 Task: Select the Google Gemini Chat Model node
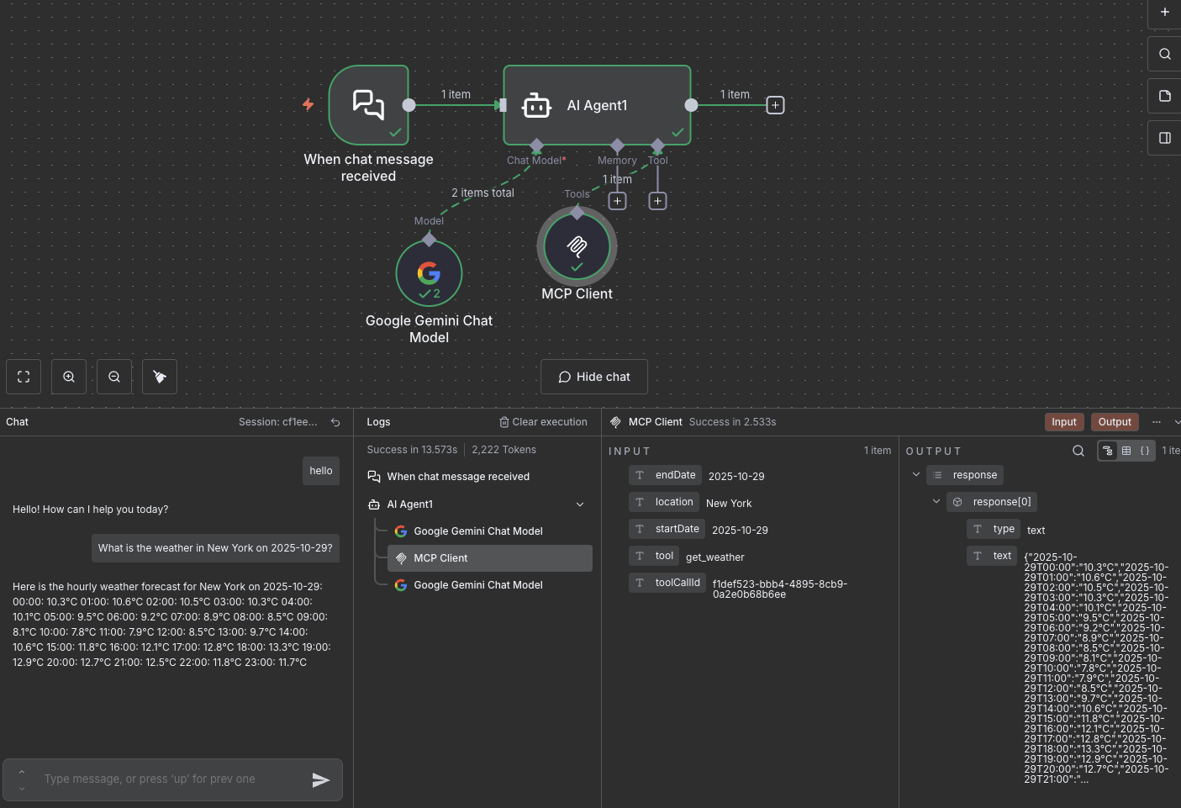pyautogui.click(x=429, y=274)
